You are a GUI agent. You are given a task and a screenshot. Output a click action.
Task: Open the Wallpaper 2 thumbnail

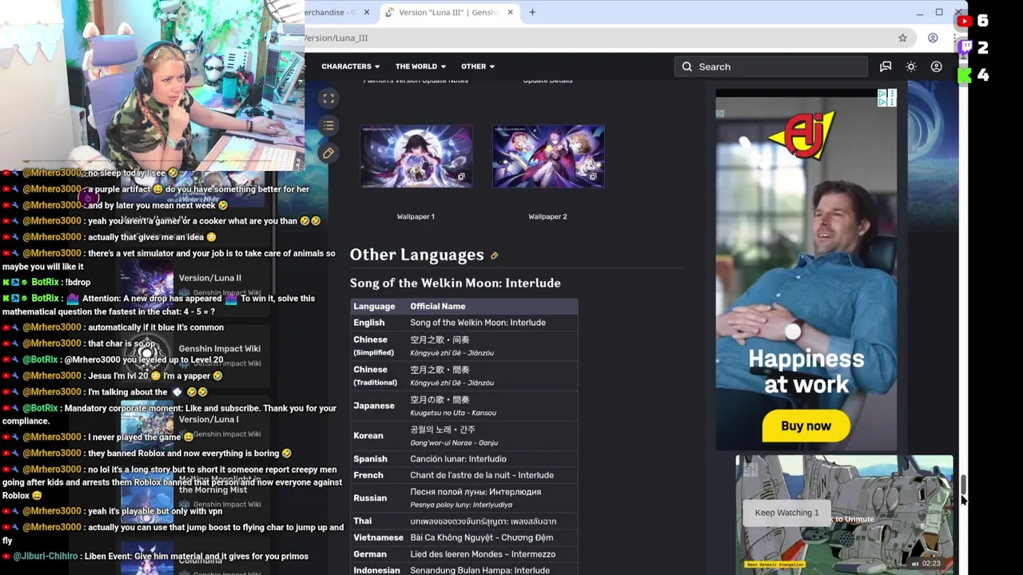548,157
